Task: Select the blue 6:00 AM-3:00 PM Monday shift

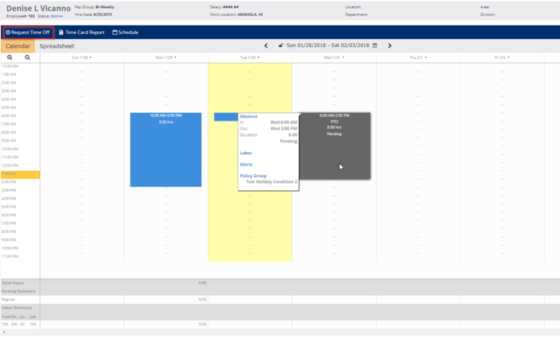Action: tap(166, 150)
